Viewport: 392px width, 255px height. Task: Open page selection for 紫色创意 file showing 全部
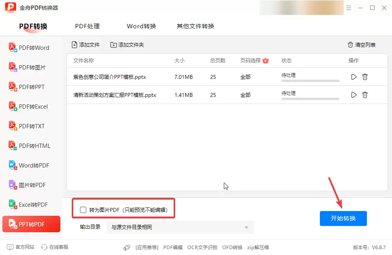pyautogui.click(x=245, y=77)
